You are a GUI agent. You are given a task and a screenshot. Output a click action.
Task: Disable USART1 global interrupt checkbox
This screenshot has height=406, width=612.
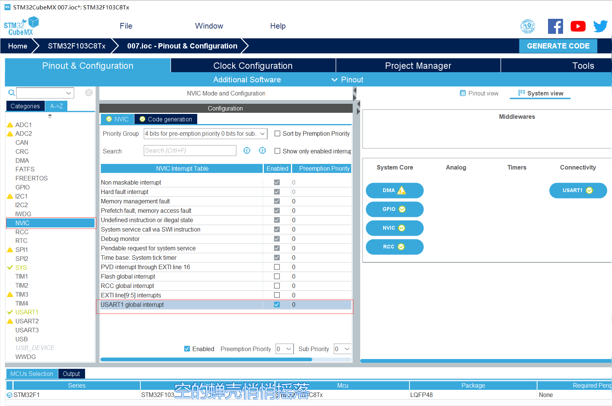pyautogui.click(x=277, y=304)
